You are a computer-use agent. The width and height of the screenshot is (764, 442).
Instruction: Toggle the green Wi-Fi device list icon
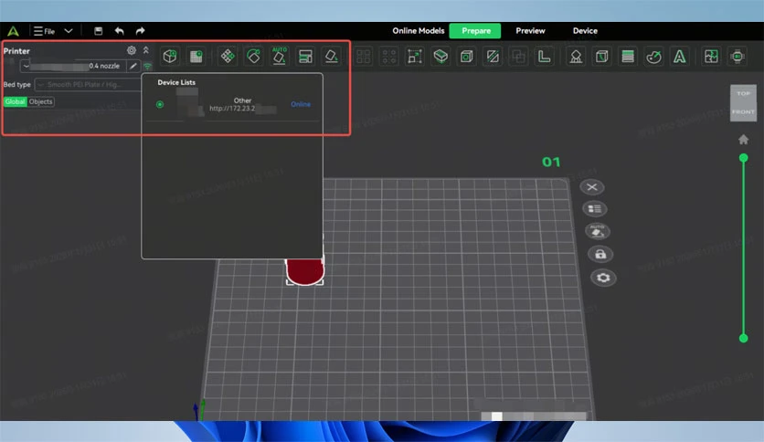[147, 66]
